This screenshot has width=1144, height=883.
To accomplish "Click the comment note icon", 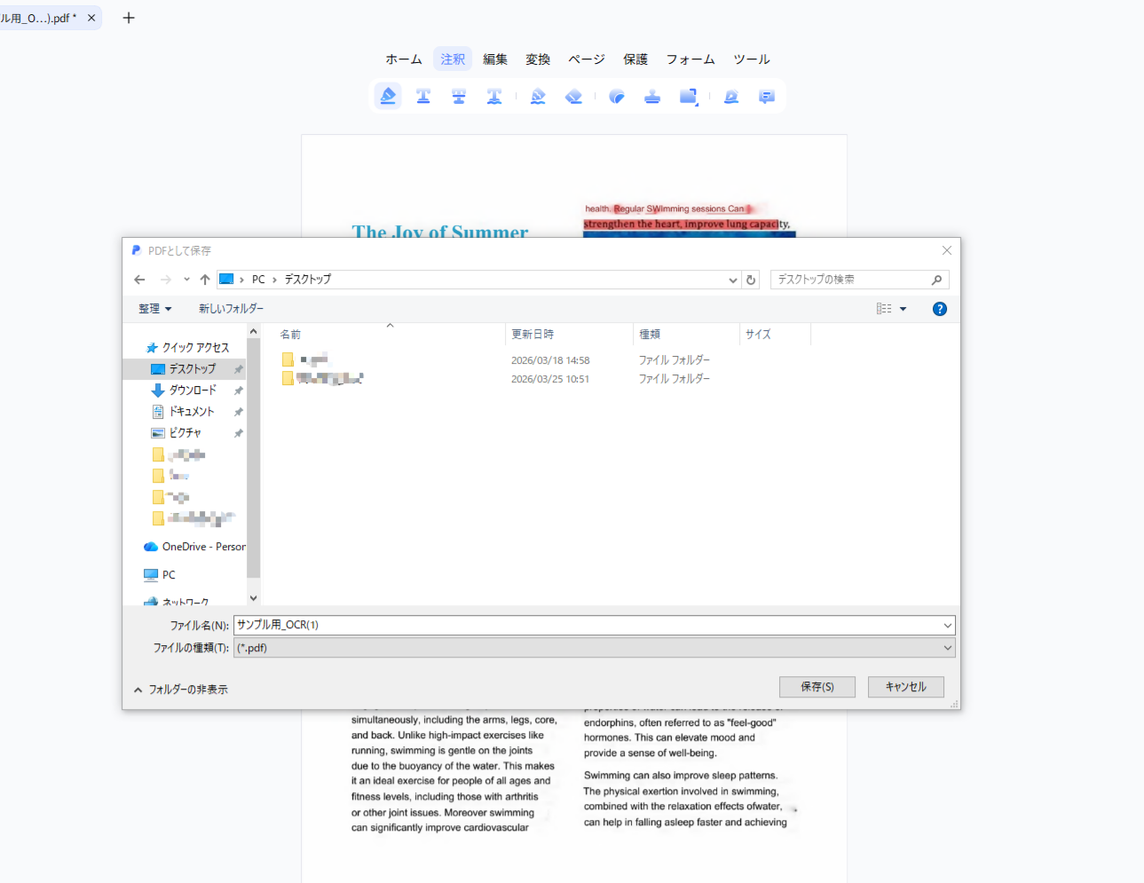I will tap(767, 97).
